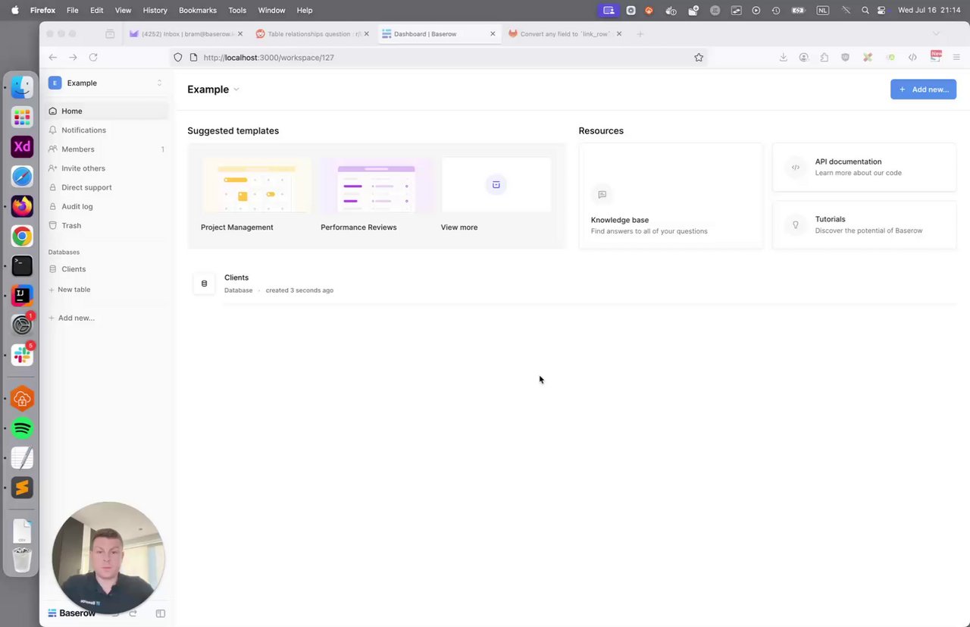Open the Firefox account icon
970x627 pixels.
(x=804, y=57)
